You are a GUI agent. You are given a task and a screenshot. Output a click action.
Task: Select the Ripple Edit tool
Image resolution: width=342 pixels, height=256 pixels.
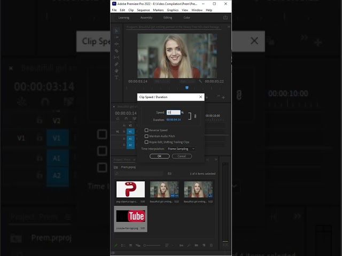pos(116,44)
